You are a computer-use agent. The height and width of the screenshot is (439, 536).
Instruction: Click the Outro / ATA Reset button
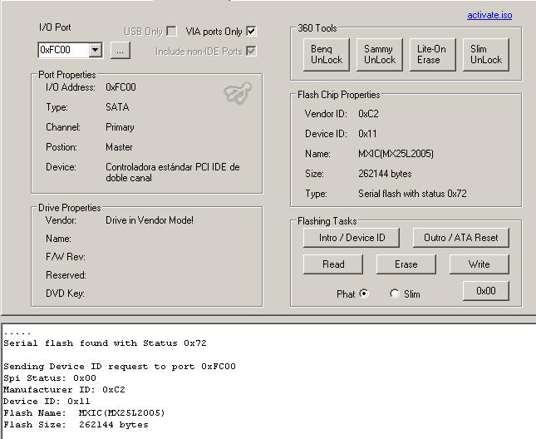click(x=461, y=238)
